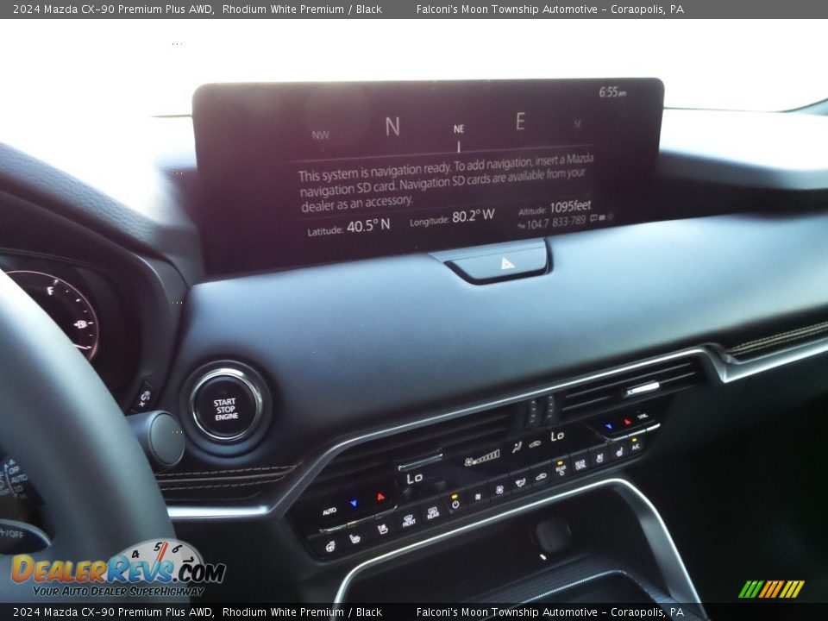
Task: Lower the fan speed with small fan button
Action: (478, 497)
